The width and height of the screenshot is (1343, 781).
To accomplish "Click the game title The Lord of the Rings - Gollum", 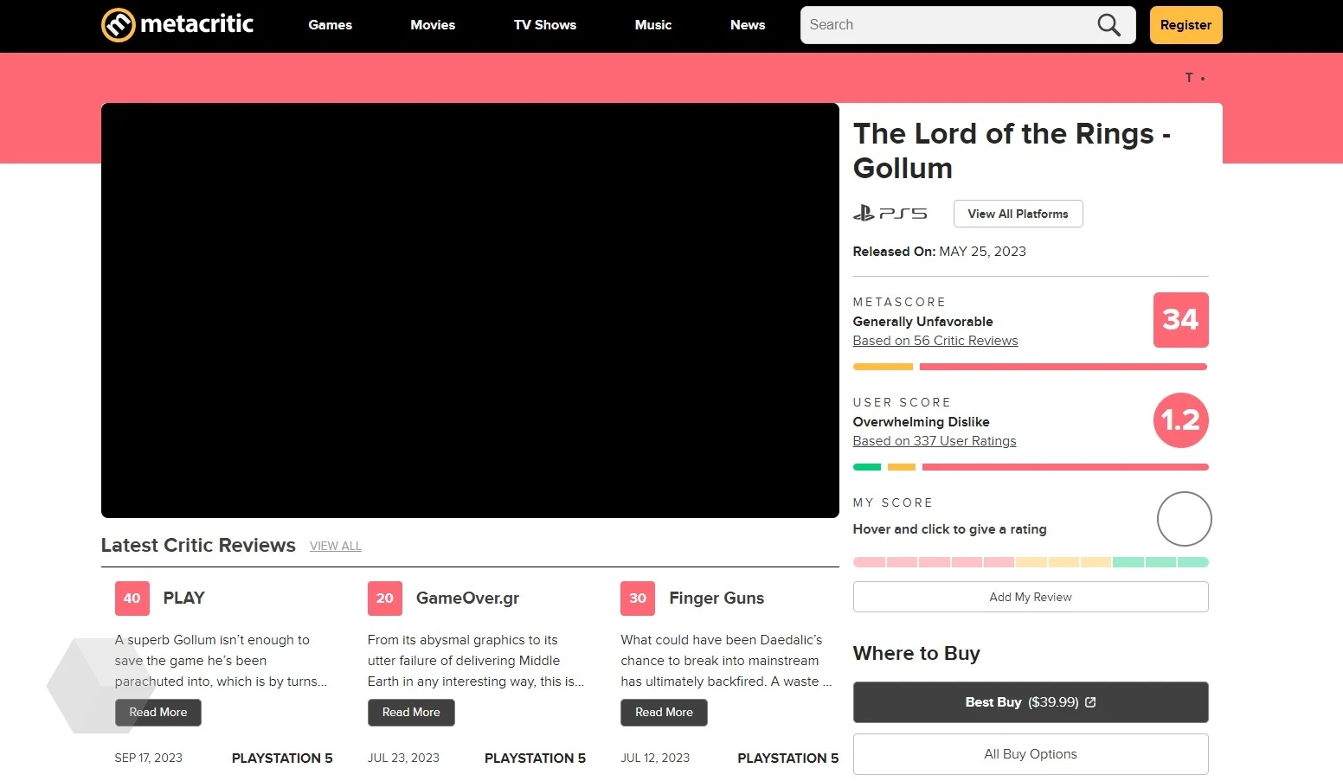I will click(1012, 150).
